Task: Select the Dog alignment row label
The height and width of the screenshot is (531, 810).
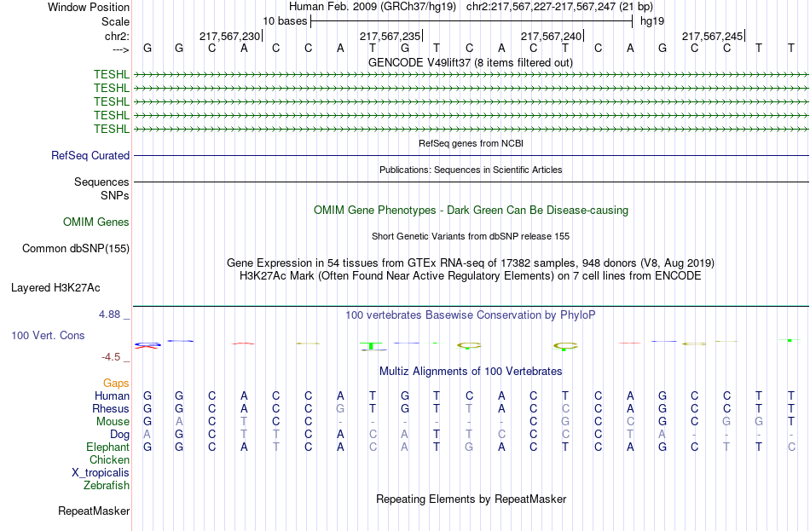Action: pyautogui.click(x=120, y=435)
